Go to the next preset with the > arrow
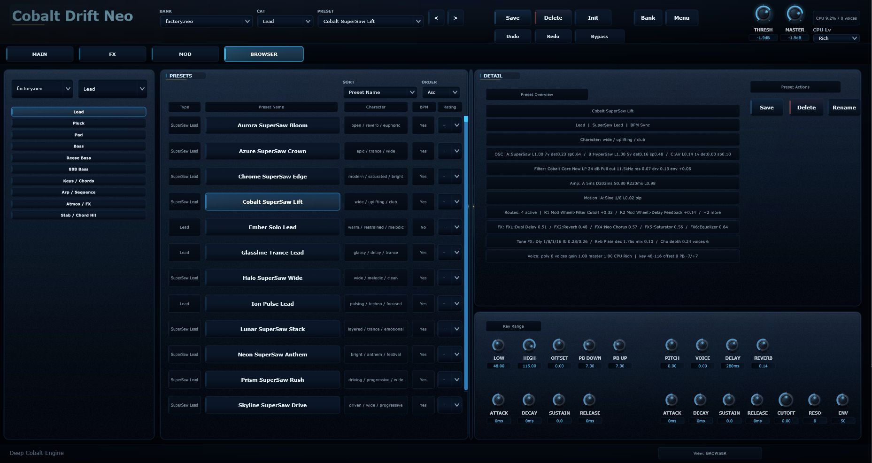The image size is (872, 463). point(455,18)
